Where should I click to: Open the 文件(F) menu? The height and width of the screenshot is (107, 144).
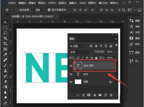pyautogui.click(x=12, y=3)
